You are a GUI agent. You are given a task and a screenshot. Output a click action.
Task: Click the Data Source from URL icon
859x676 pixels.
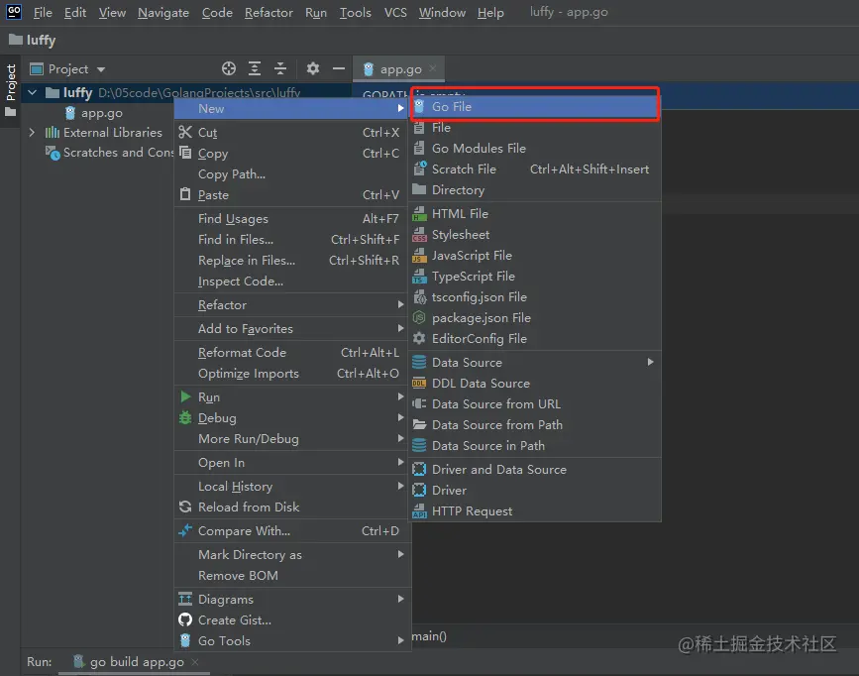click(x=419, y=403)
